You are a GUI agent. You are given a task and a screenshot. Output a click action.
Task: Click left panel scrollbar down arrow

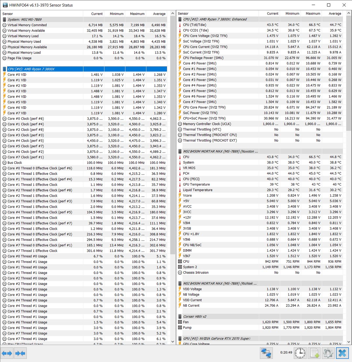[x=173, y=342]
